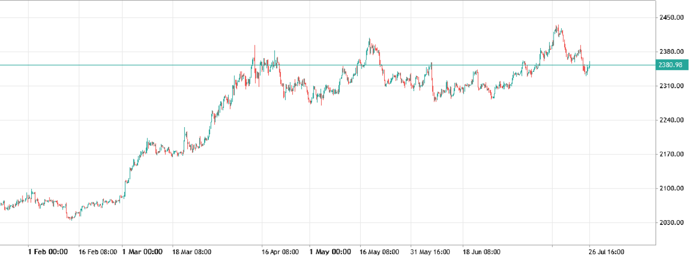Click the 1 Feb 00:00 date label
The width and height of the screenshot is (689, 259).
coord(48,252)
